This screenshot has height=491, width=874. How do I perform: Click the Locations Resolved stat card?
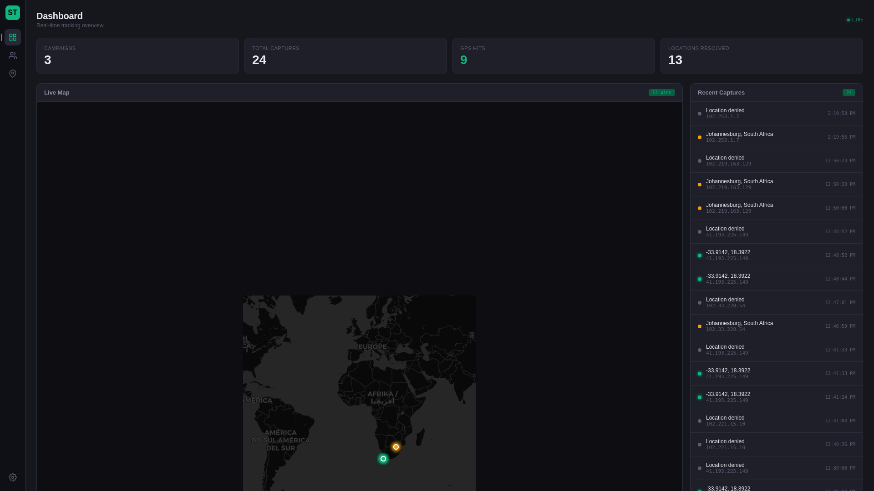pos(762,56)
